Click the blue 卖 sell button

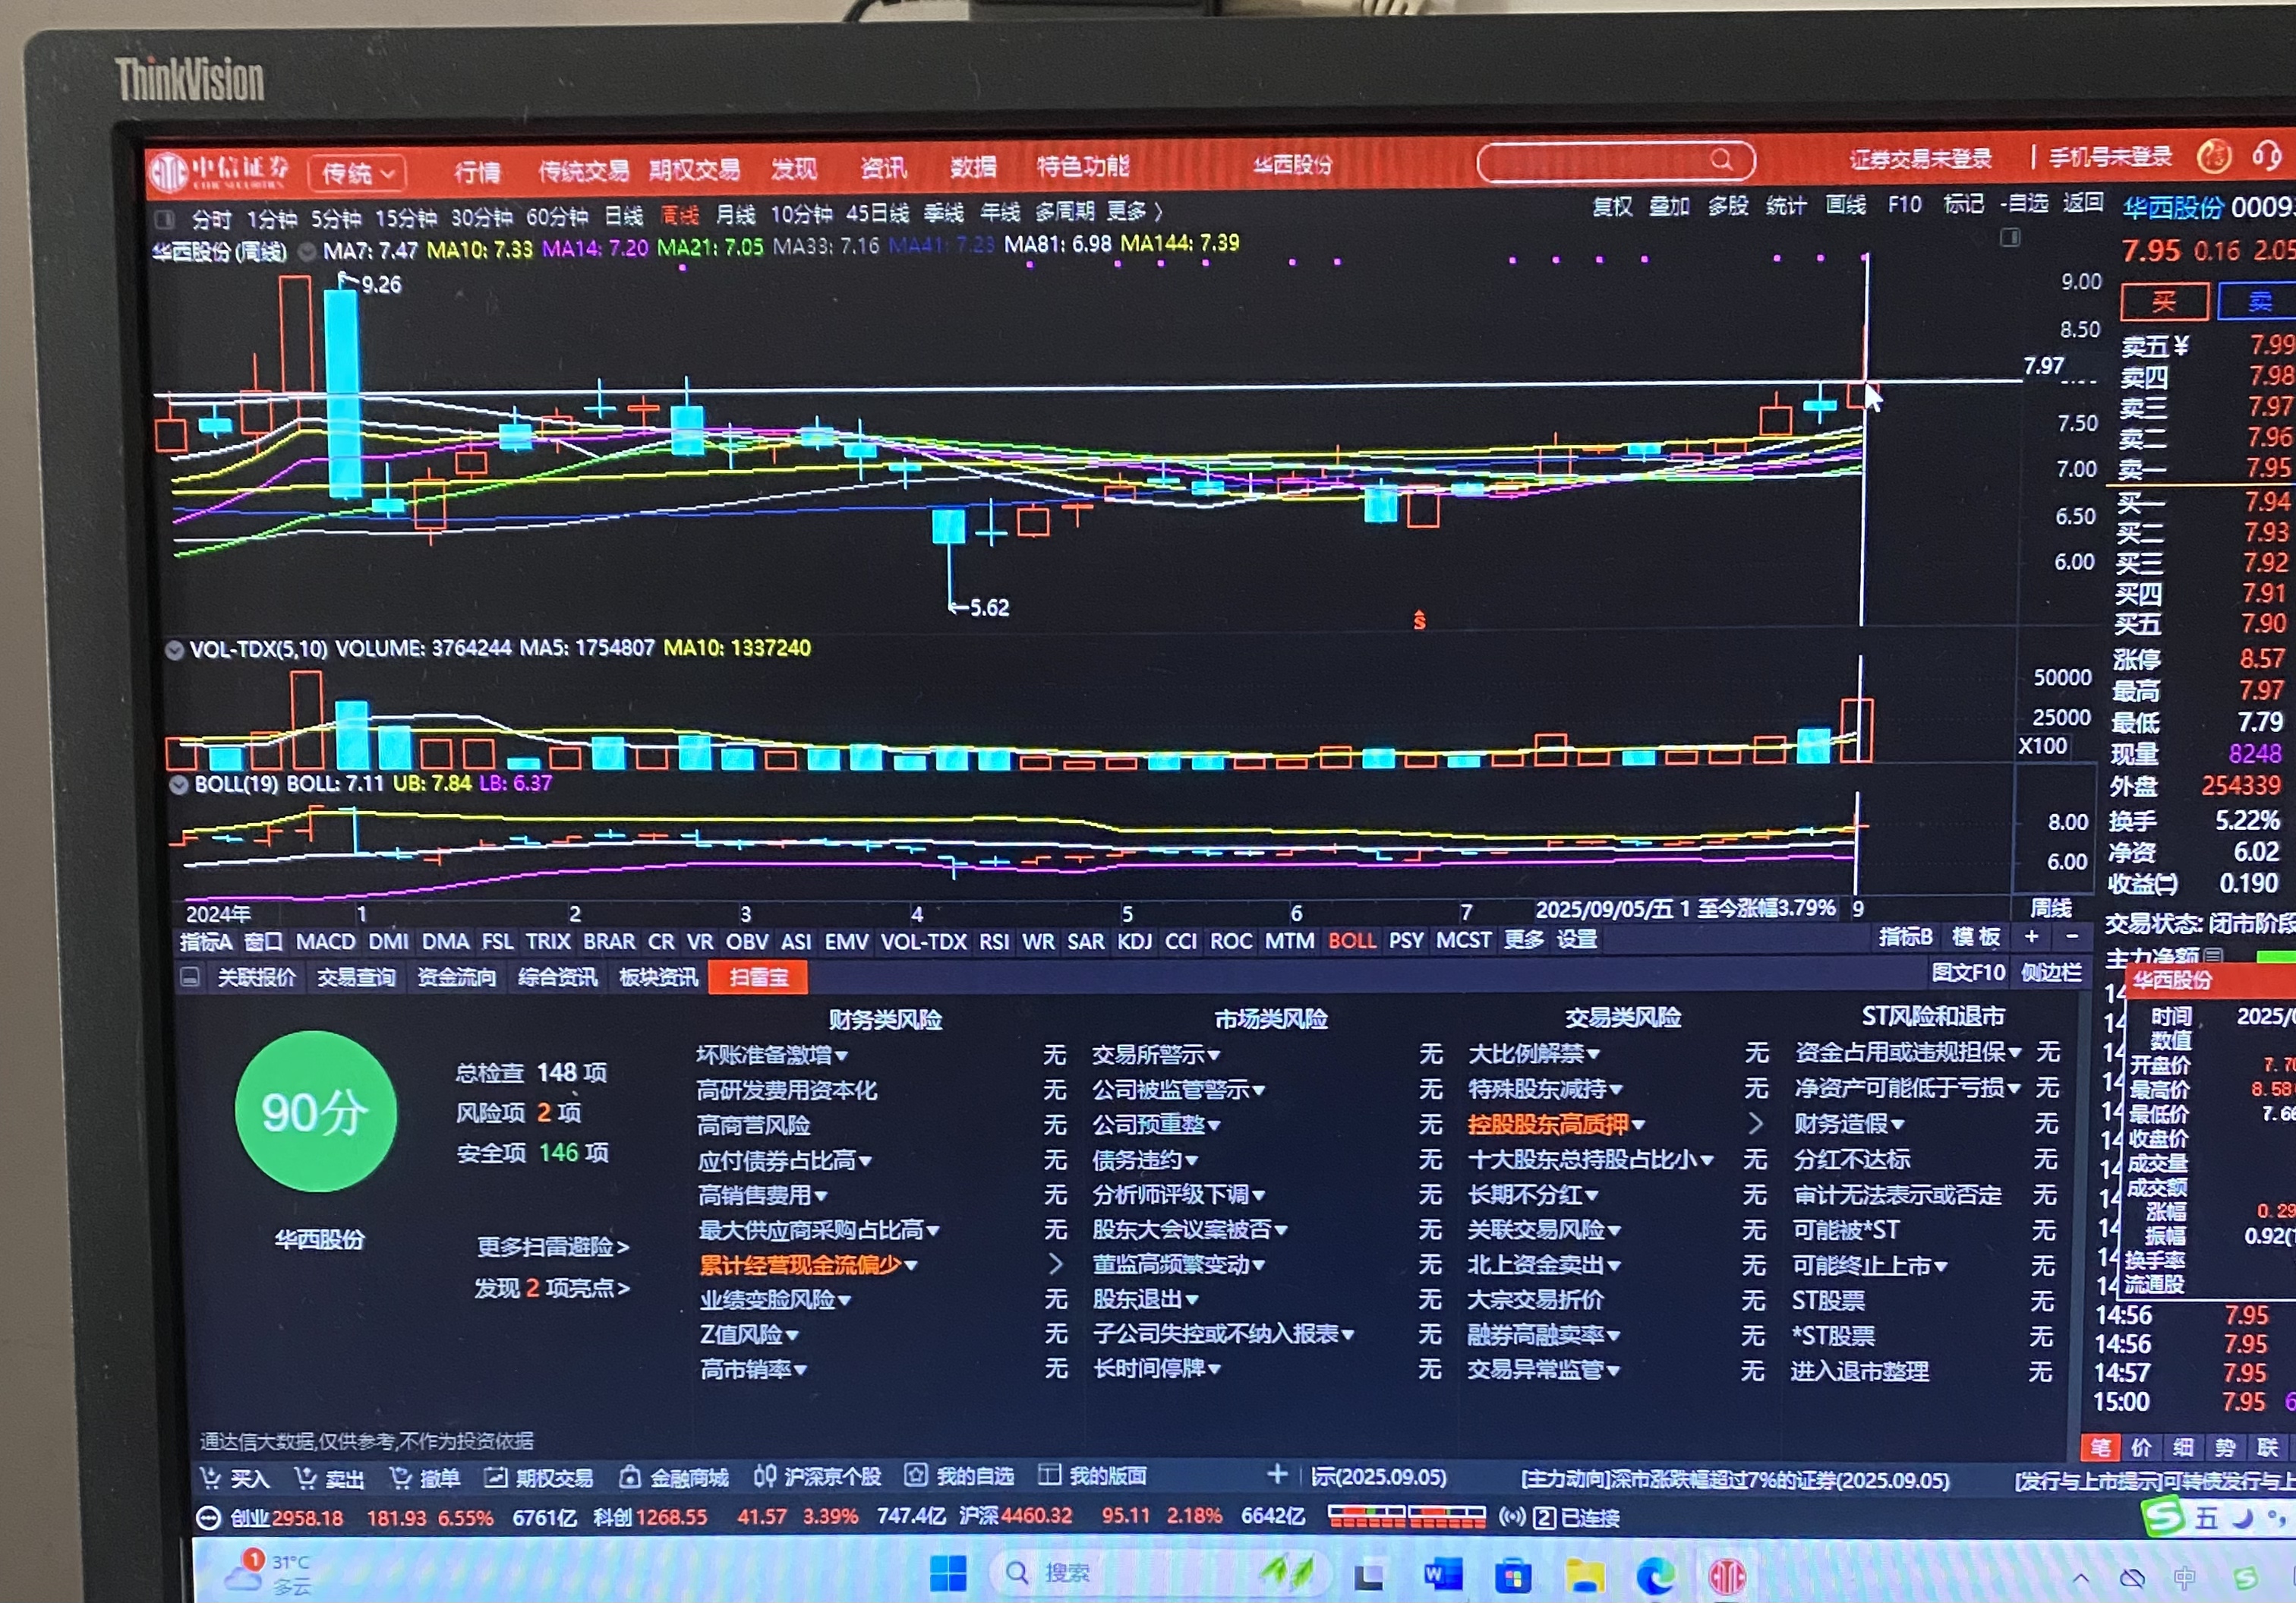pos(2259,300)
